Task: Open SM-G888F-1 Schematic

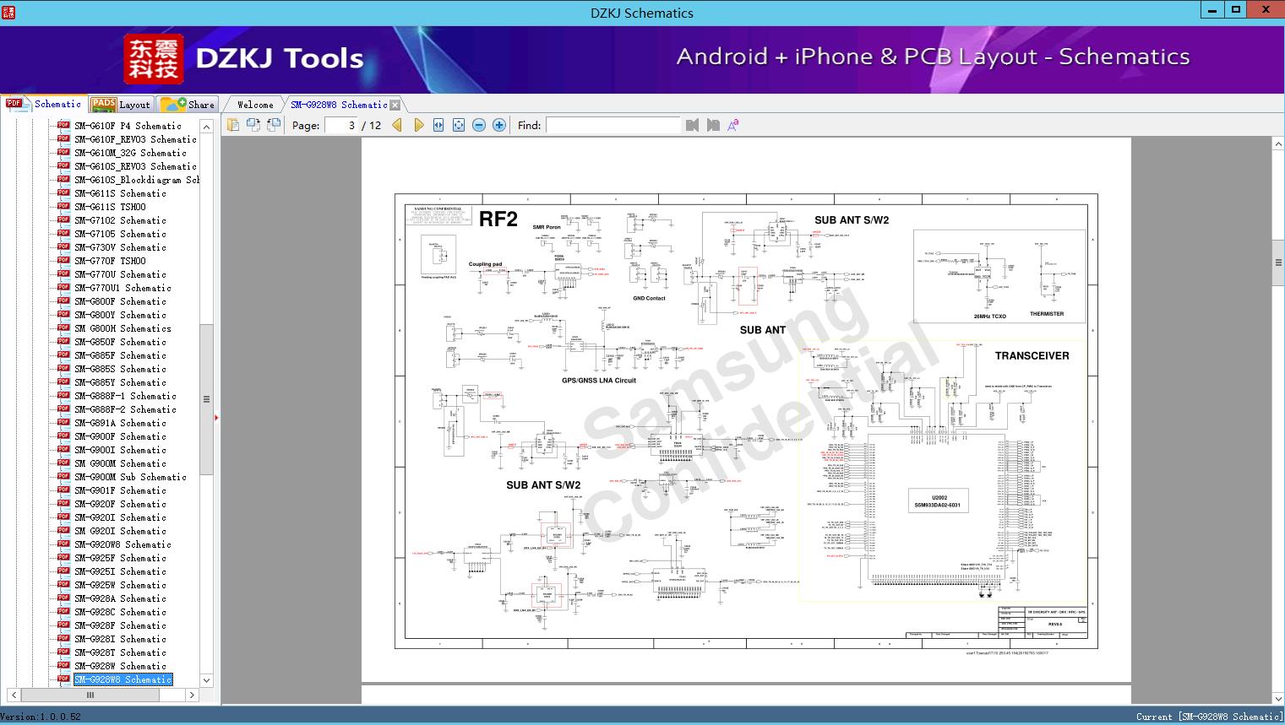Action: (x=125, y=396)
